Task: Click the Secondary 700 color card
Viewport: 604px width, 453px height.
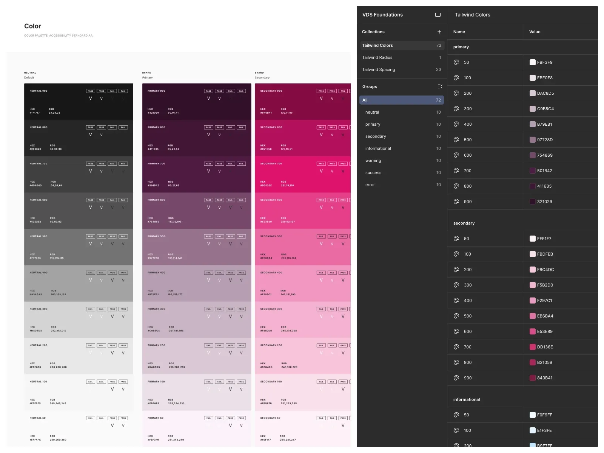Action: [303, 174]
